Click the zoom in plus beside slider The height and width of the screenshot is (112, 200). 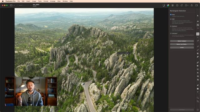31,5
